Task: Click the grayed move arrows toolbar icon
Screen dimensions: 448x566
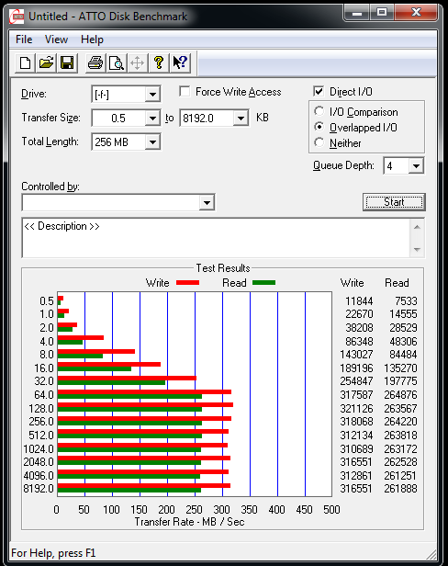Action: tap(138, 63)
